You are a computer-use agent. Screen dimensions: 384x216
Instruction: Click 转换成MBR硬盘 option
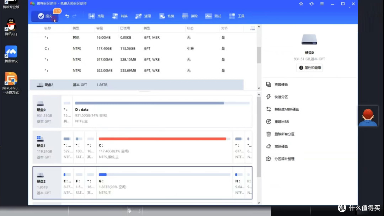click(x=287, y=109)
